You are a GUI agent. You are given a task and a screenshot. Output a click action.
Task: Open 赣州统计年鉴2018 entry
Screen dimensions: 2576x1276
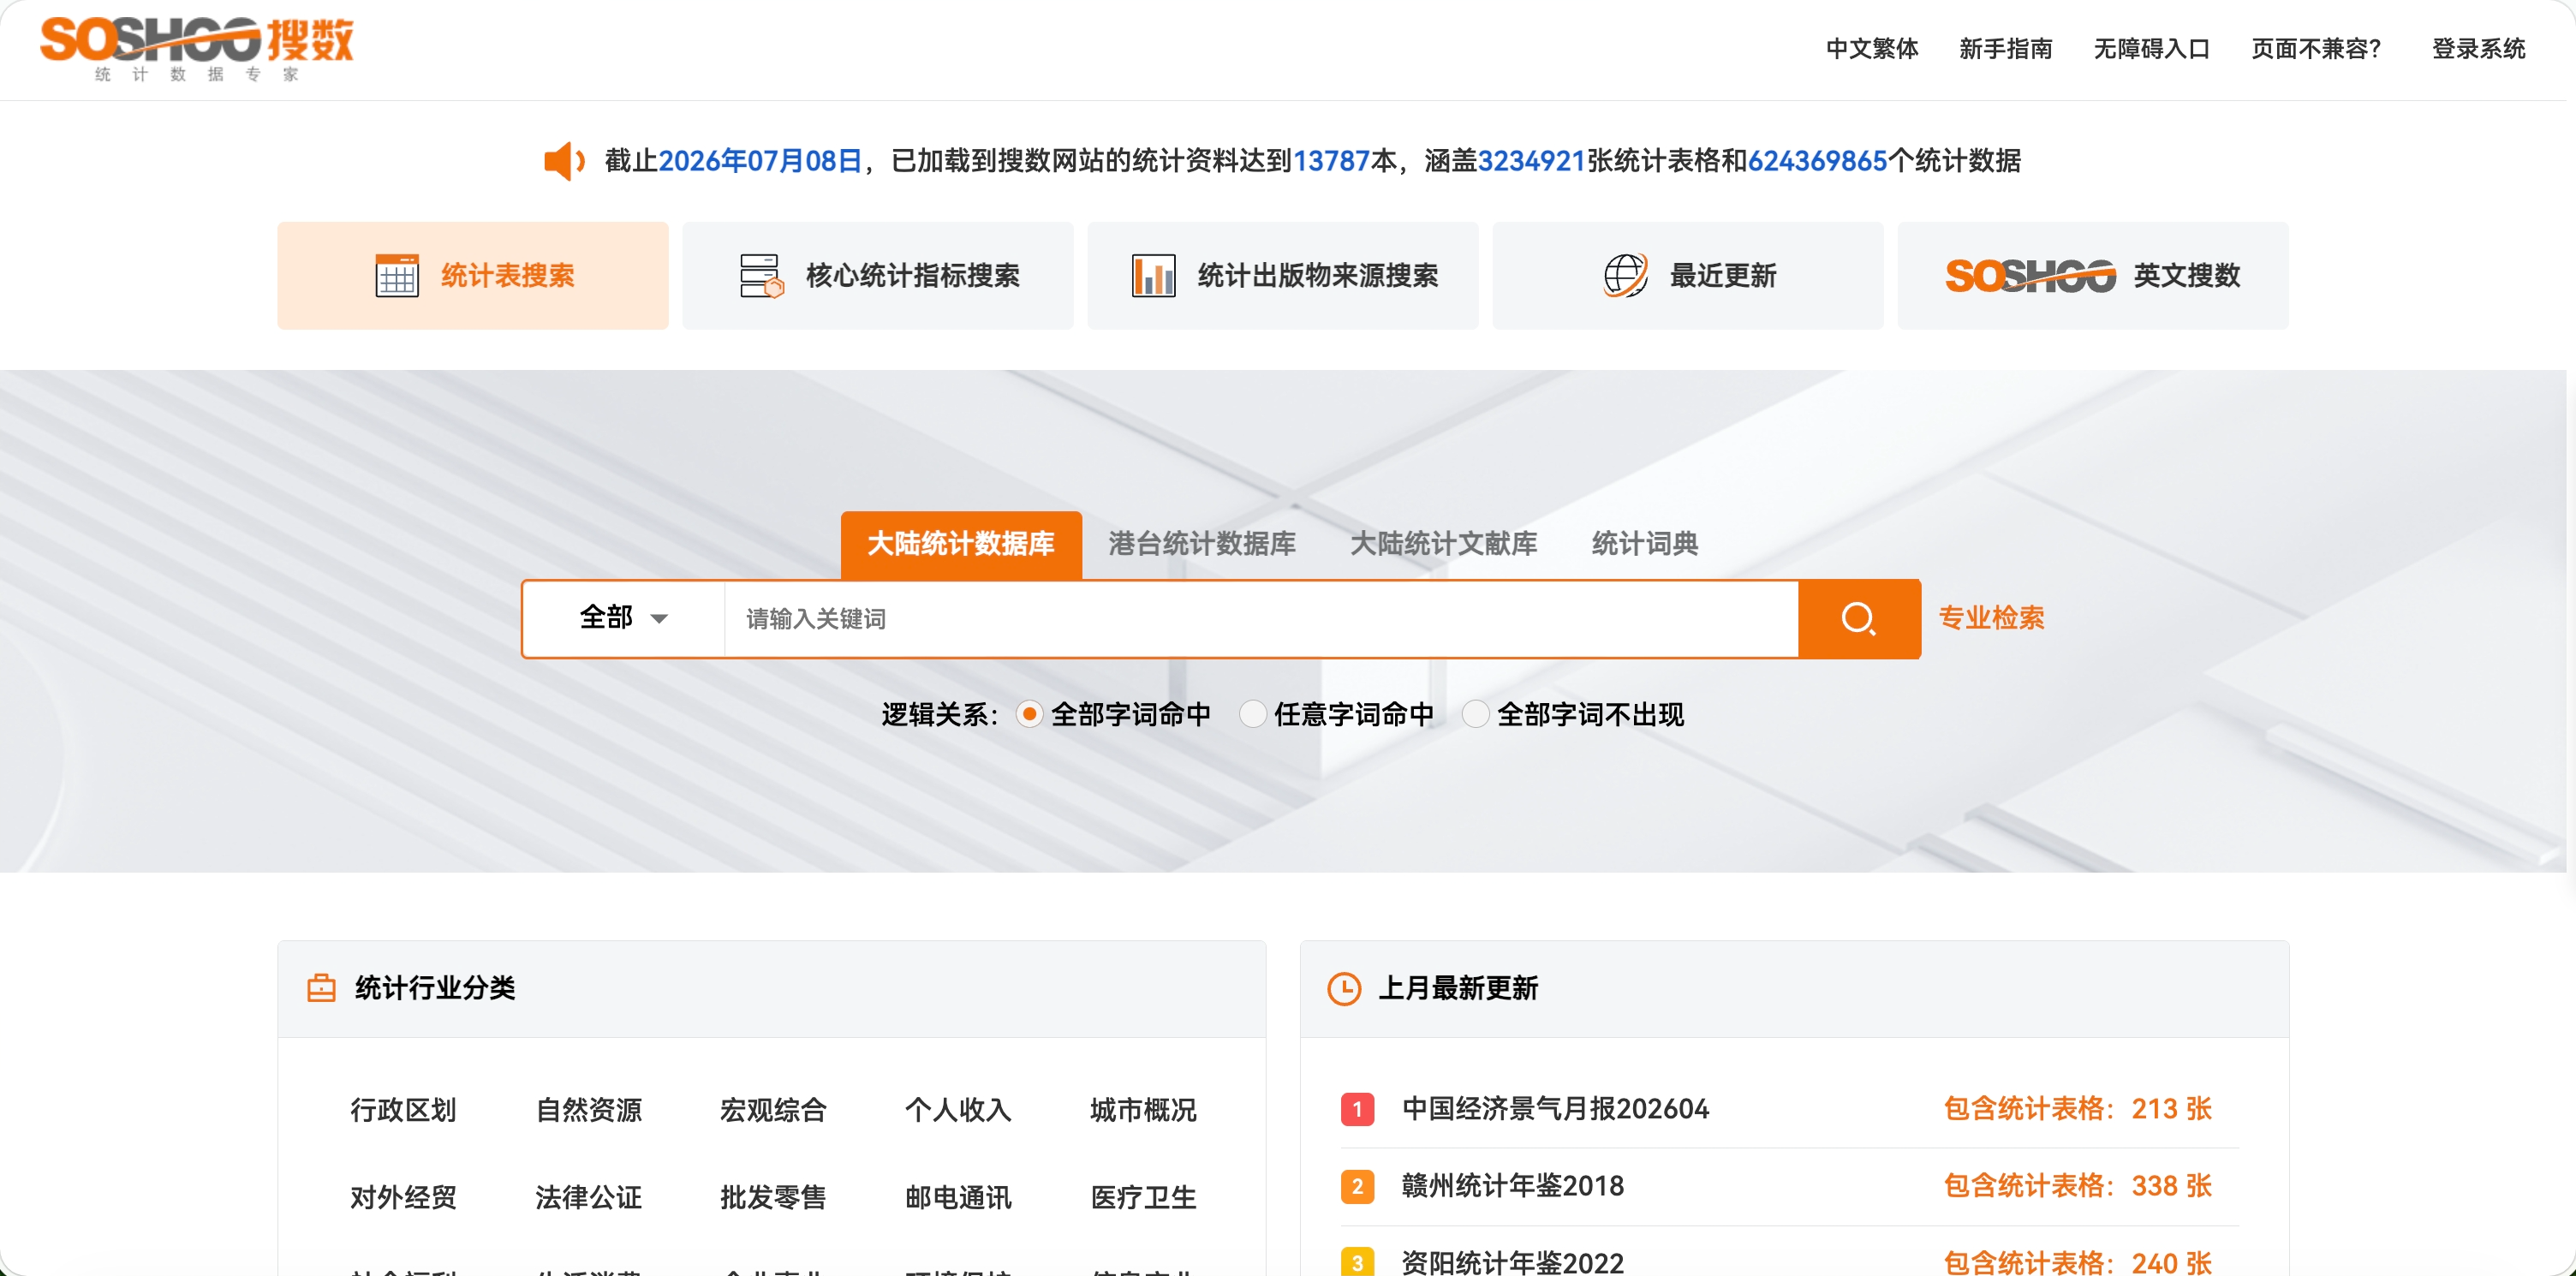point(1512,1186)
